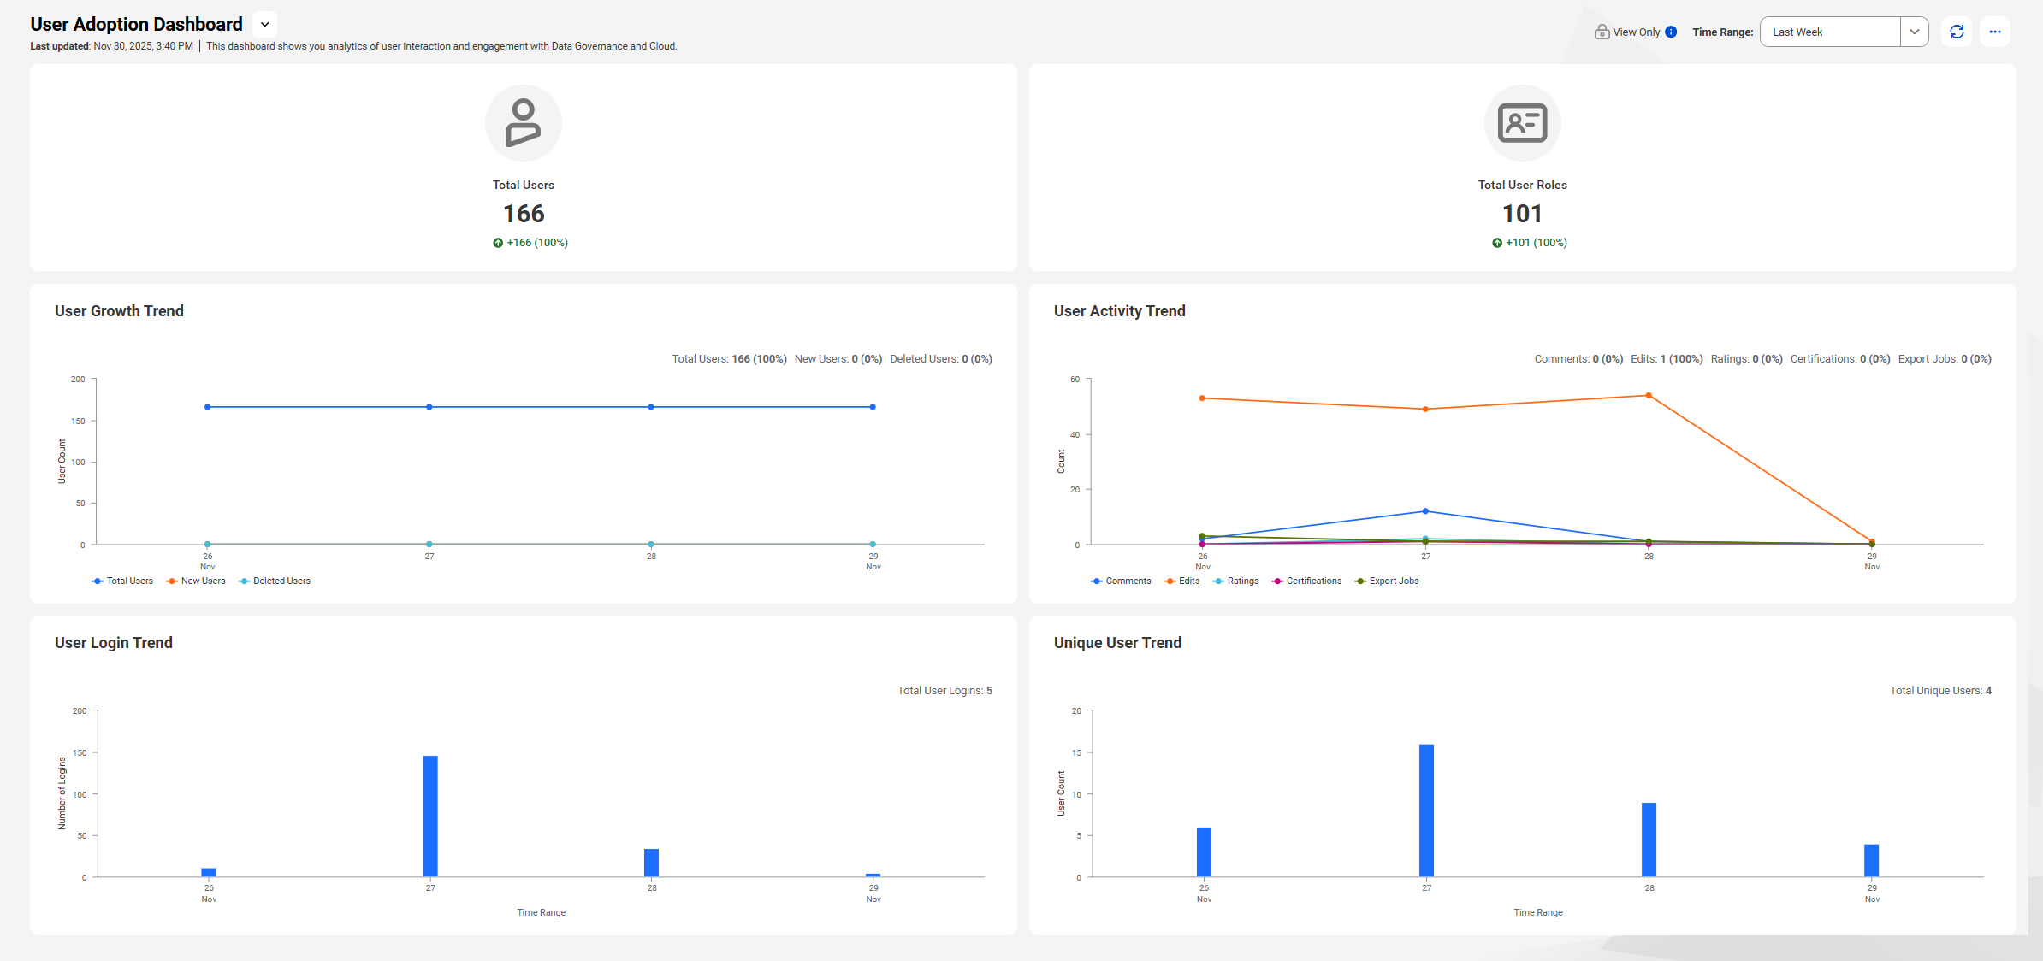Click the Edits data point on Nov 28
The height and width of the screenshot is (961, 2043).
(1649, 396)
